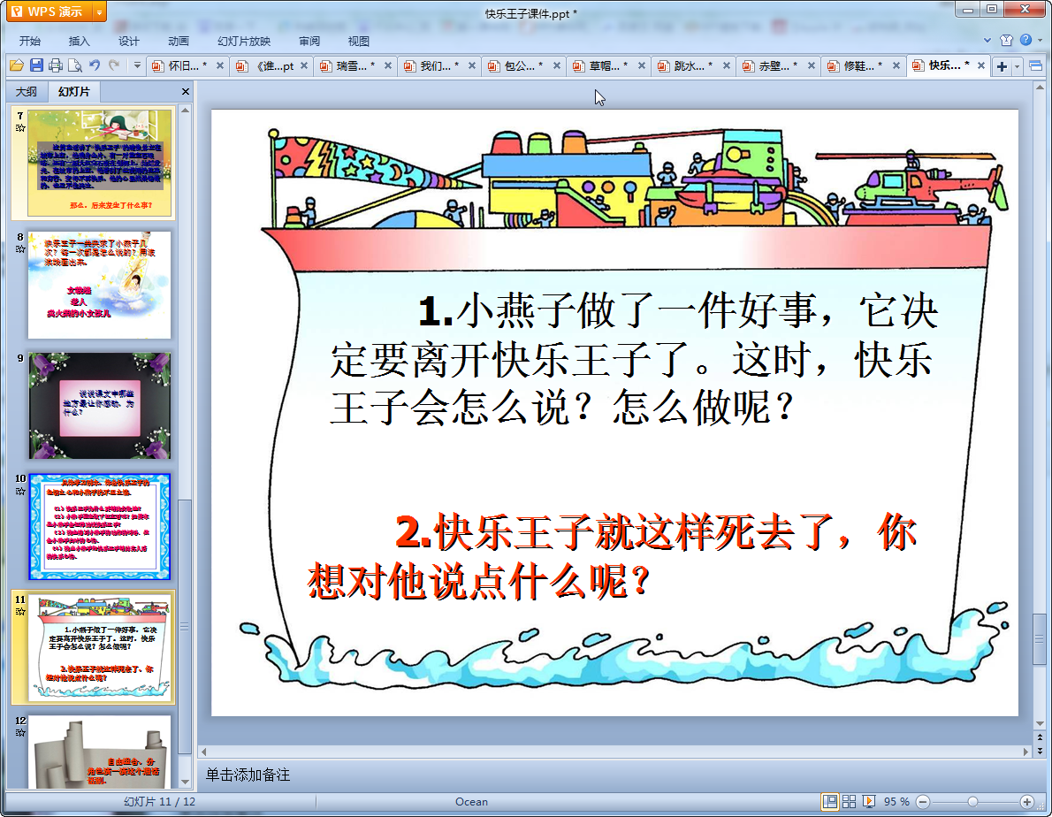Close the slide thumbnail panel
Screen dimensions: 1052x817
[x=185, y=91]
